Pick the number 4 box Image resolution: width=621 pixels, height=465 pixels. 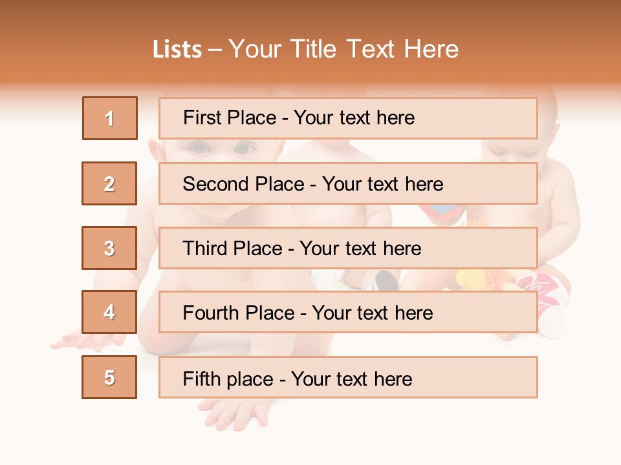coord(109,312)
